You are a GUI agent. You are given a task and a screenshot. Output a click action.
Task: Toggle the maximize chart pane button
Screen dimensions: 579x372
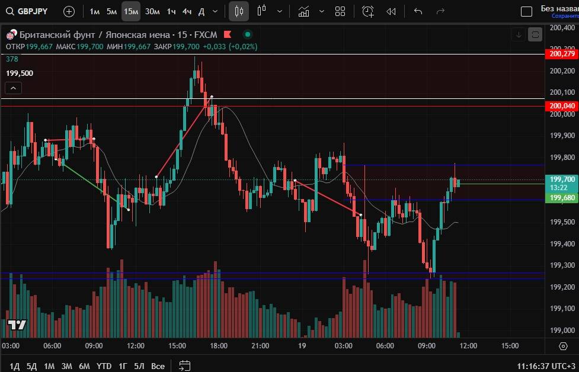(x=535, y=35)
